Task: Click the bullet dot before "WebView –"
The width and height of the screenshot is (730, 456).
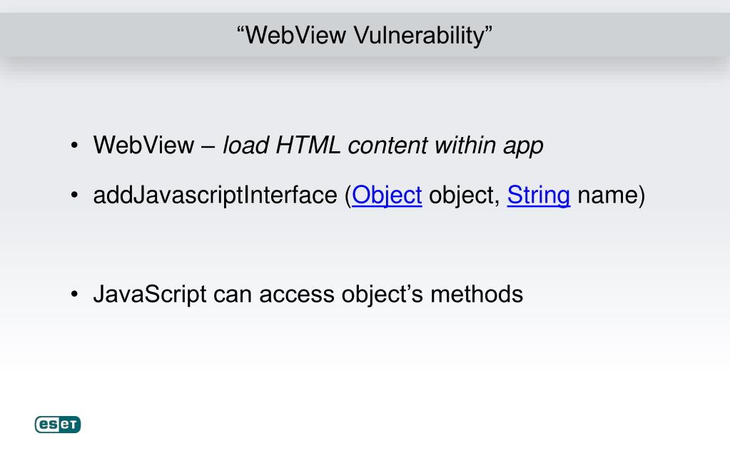Action: point(74,146)
